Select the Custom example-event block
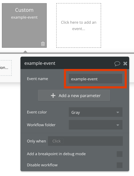Screen dimensions: 134x176 24,25
